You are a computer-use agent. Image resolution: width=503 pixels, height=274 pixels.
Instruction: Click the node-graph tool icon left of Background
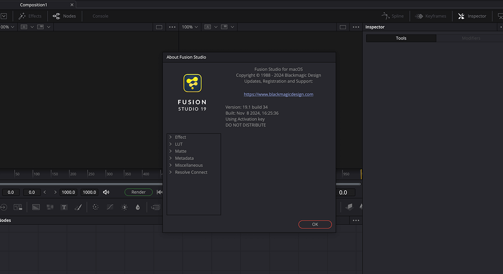(18, 207)
